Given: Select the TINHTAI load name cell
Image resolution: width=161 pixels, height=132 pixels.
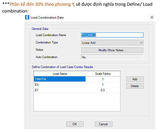Looking at the screenshot, I should tap(60, 79).
